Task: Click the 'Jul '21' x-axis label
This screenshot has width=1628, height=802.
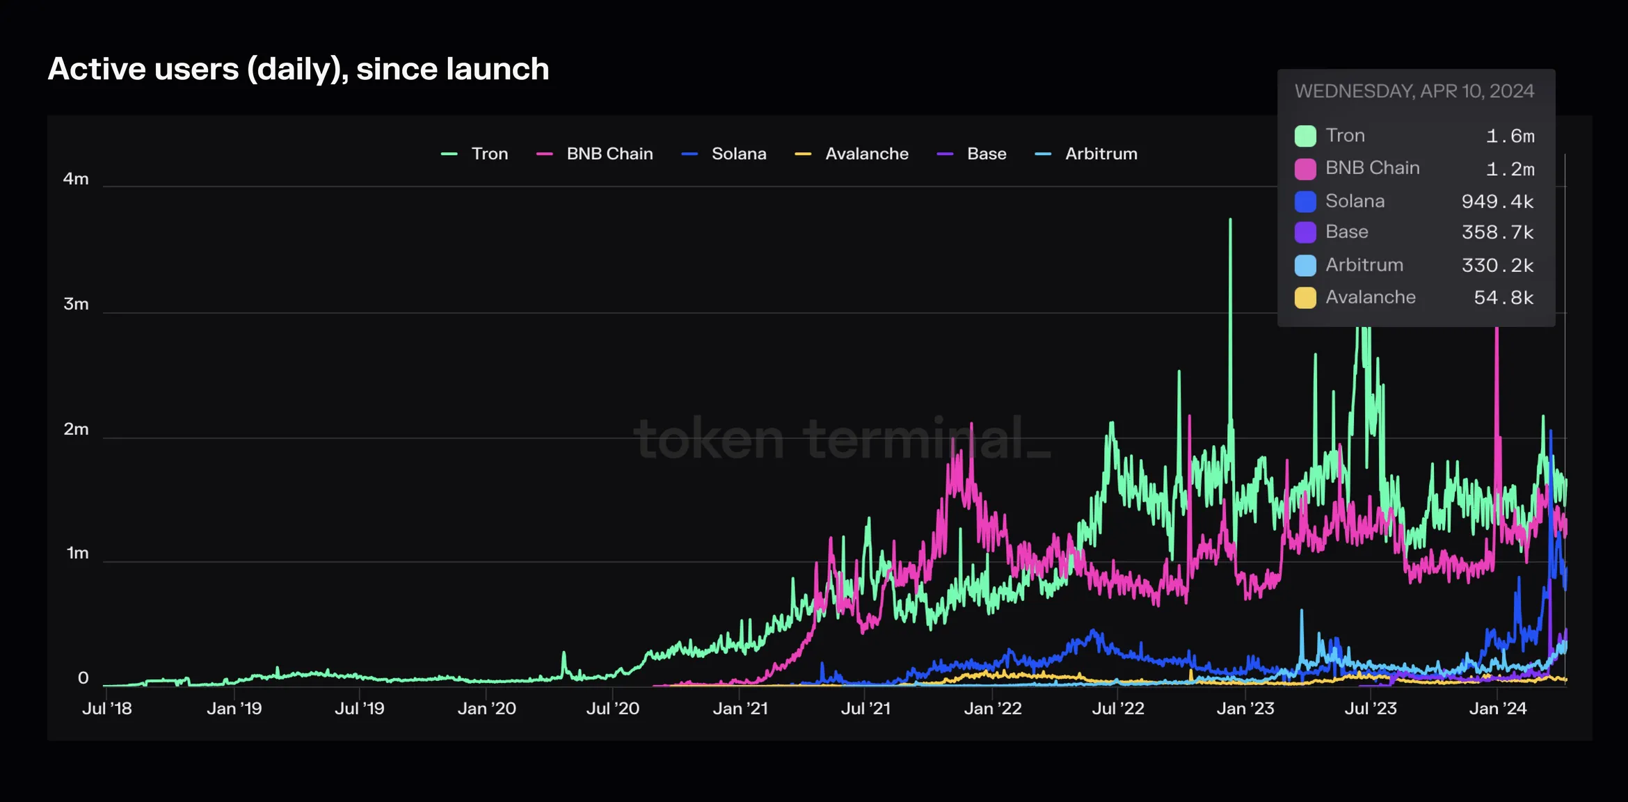Action: 865,709
